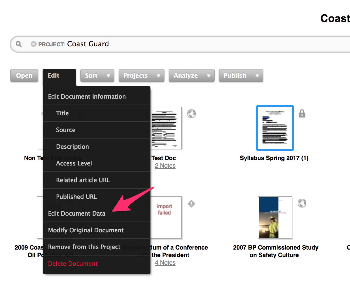The image size is (350, 297).
Task: Click the Test Doc title
Action: tap(164, 158)
